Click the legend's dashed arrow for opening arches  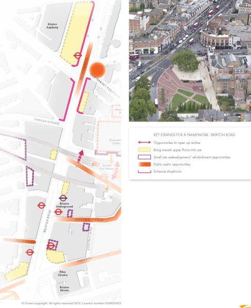[144, 142]
